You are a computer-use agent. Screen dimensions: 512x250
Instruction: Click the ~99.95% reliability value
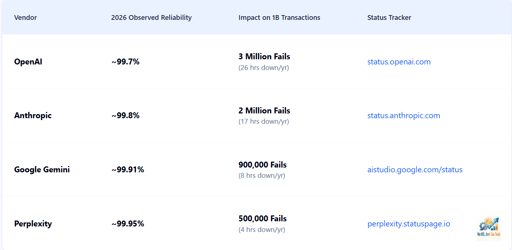pos(128,224)
